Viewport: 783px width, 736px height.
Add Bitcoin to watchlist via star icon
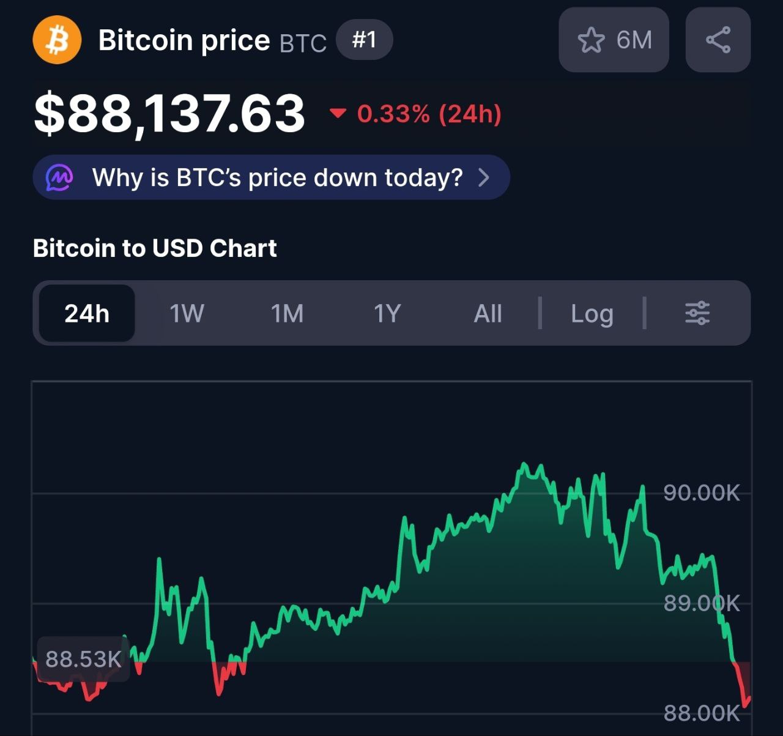click(x=591, y=40)
